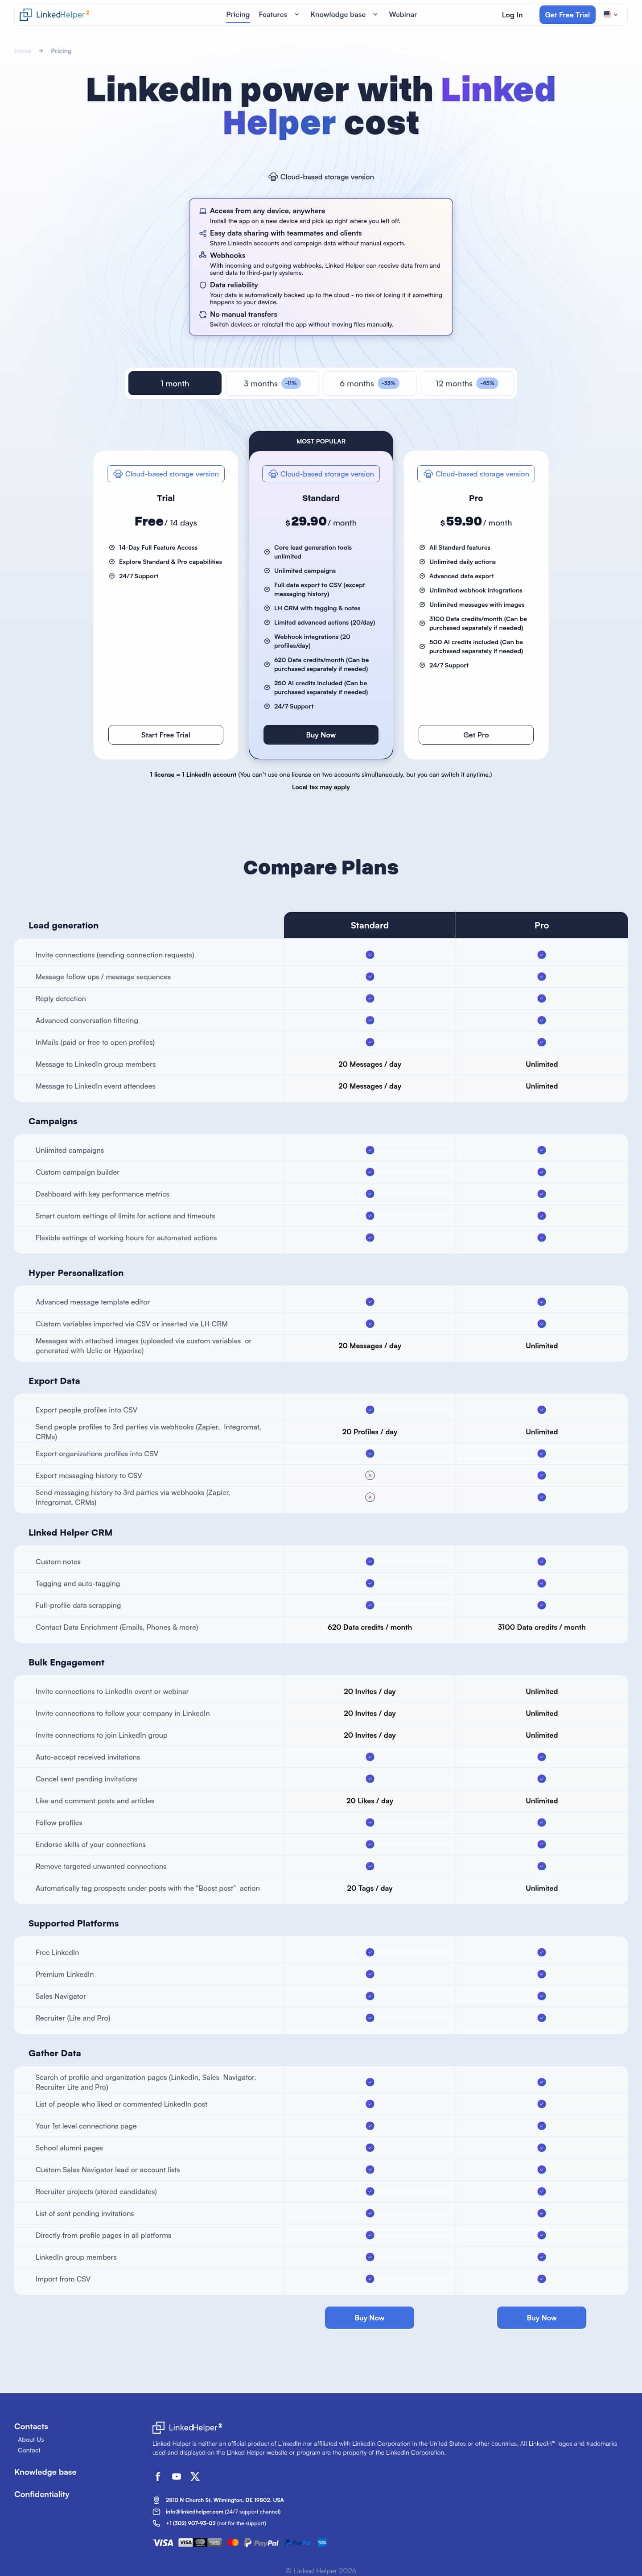
Task: Select the 1 month billing period
Action: click(x=175, y=383)
